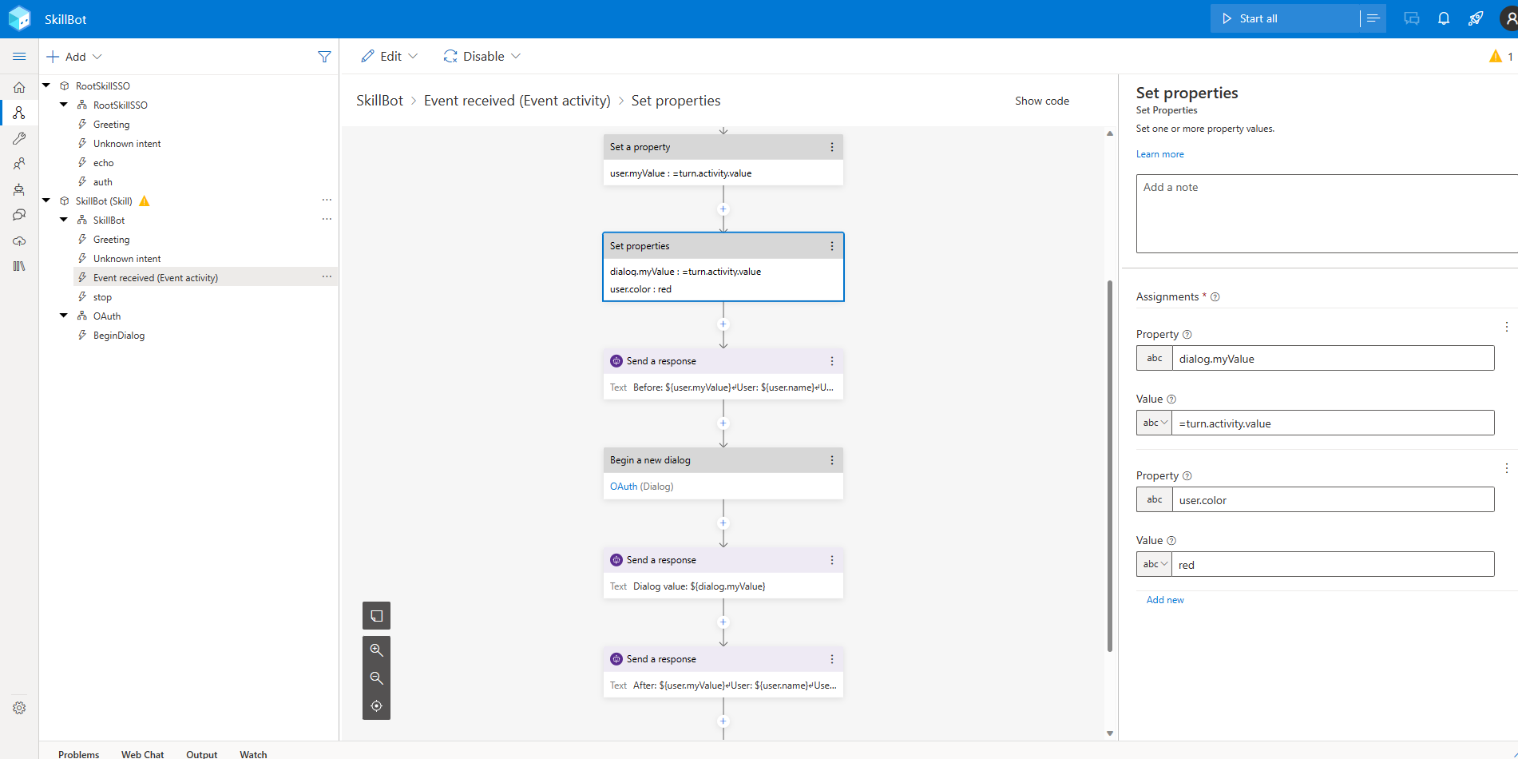View notifications with the bell icon
This screenshot has height=759, width=1518.
(x=1443, y=18)
